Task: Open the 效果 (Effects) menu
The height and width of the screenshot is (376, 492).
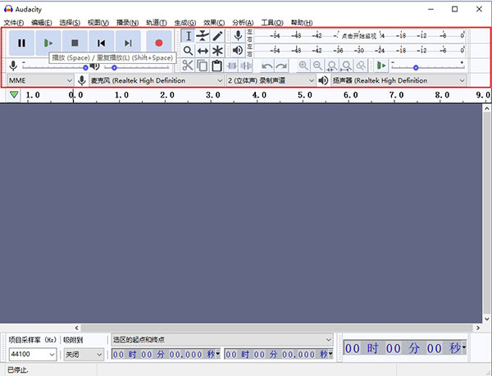Action: pyautogui.click(x=214, y=22)
